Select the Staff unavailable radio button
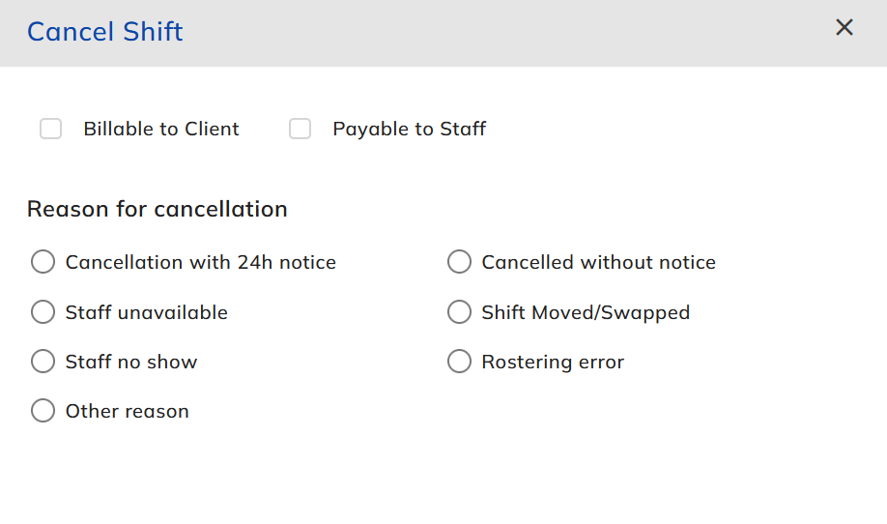The height and width of the screenshot is (524, 887). (x=43, y=312)
